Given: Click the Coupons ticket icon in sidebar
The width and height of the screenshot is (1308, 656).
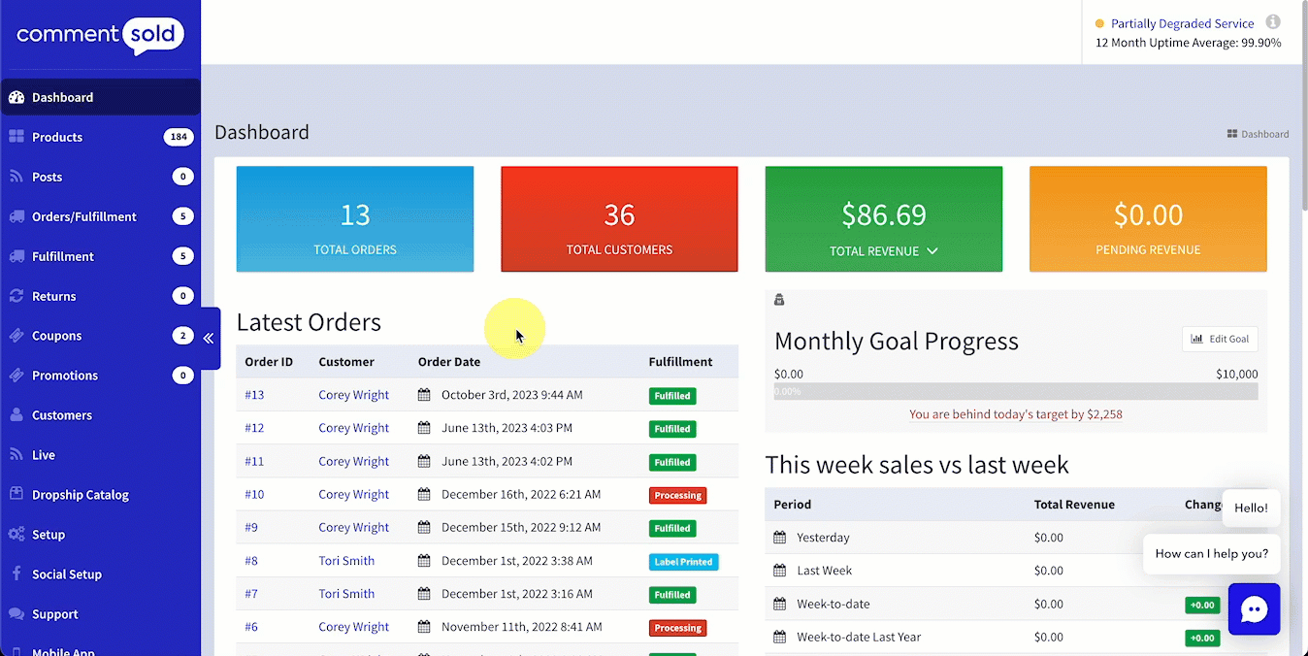Looking at the screenshot, I should point(16,336).
